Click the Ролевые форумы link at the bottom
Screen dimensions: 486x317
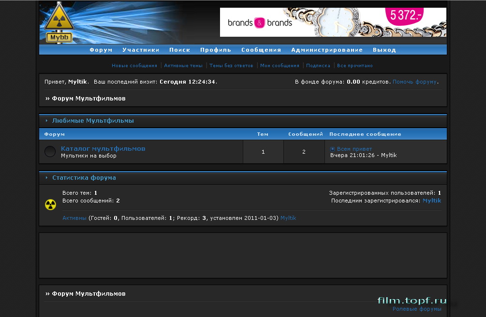[416, 308]
